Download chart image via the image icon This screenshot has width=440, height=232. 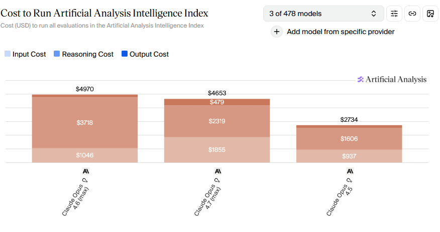point(430,14)
